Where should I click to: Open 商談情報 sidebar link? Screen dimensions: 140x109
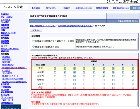5,36
